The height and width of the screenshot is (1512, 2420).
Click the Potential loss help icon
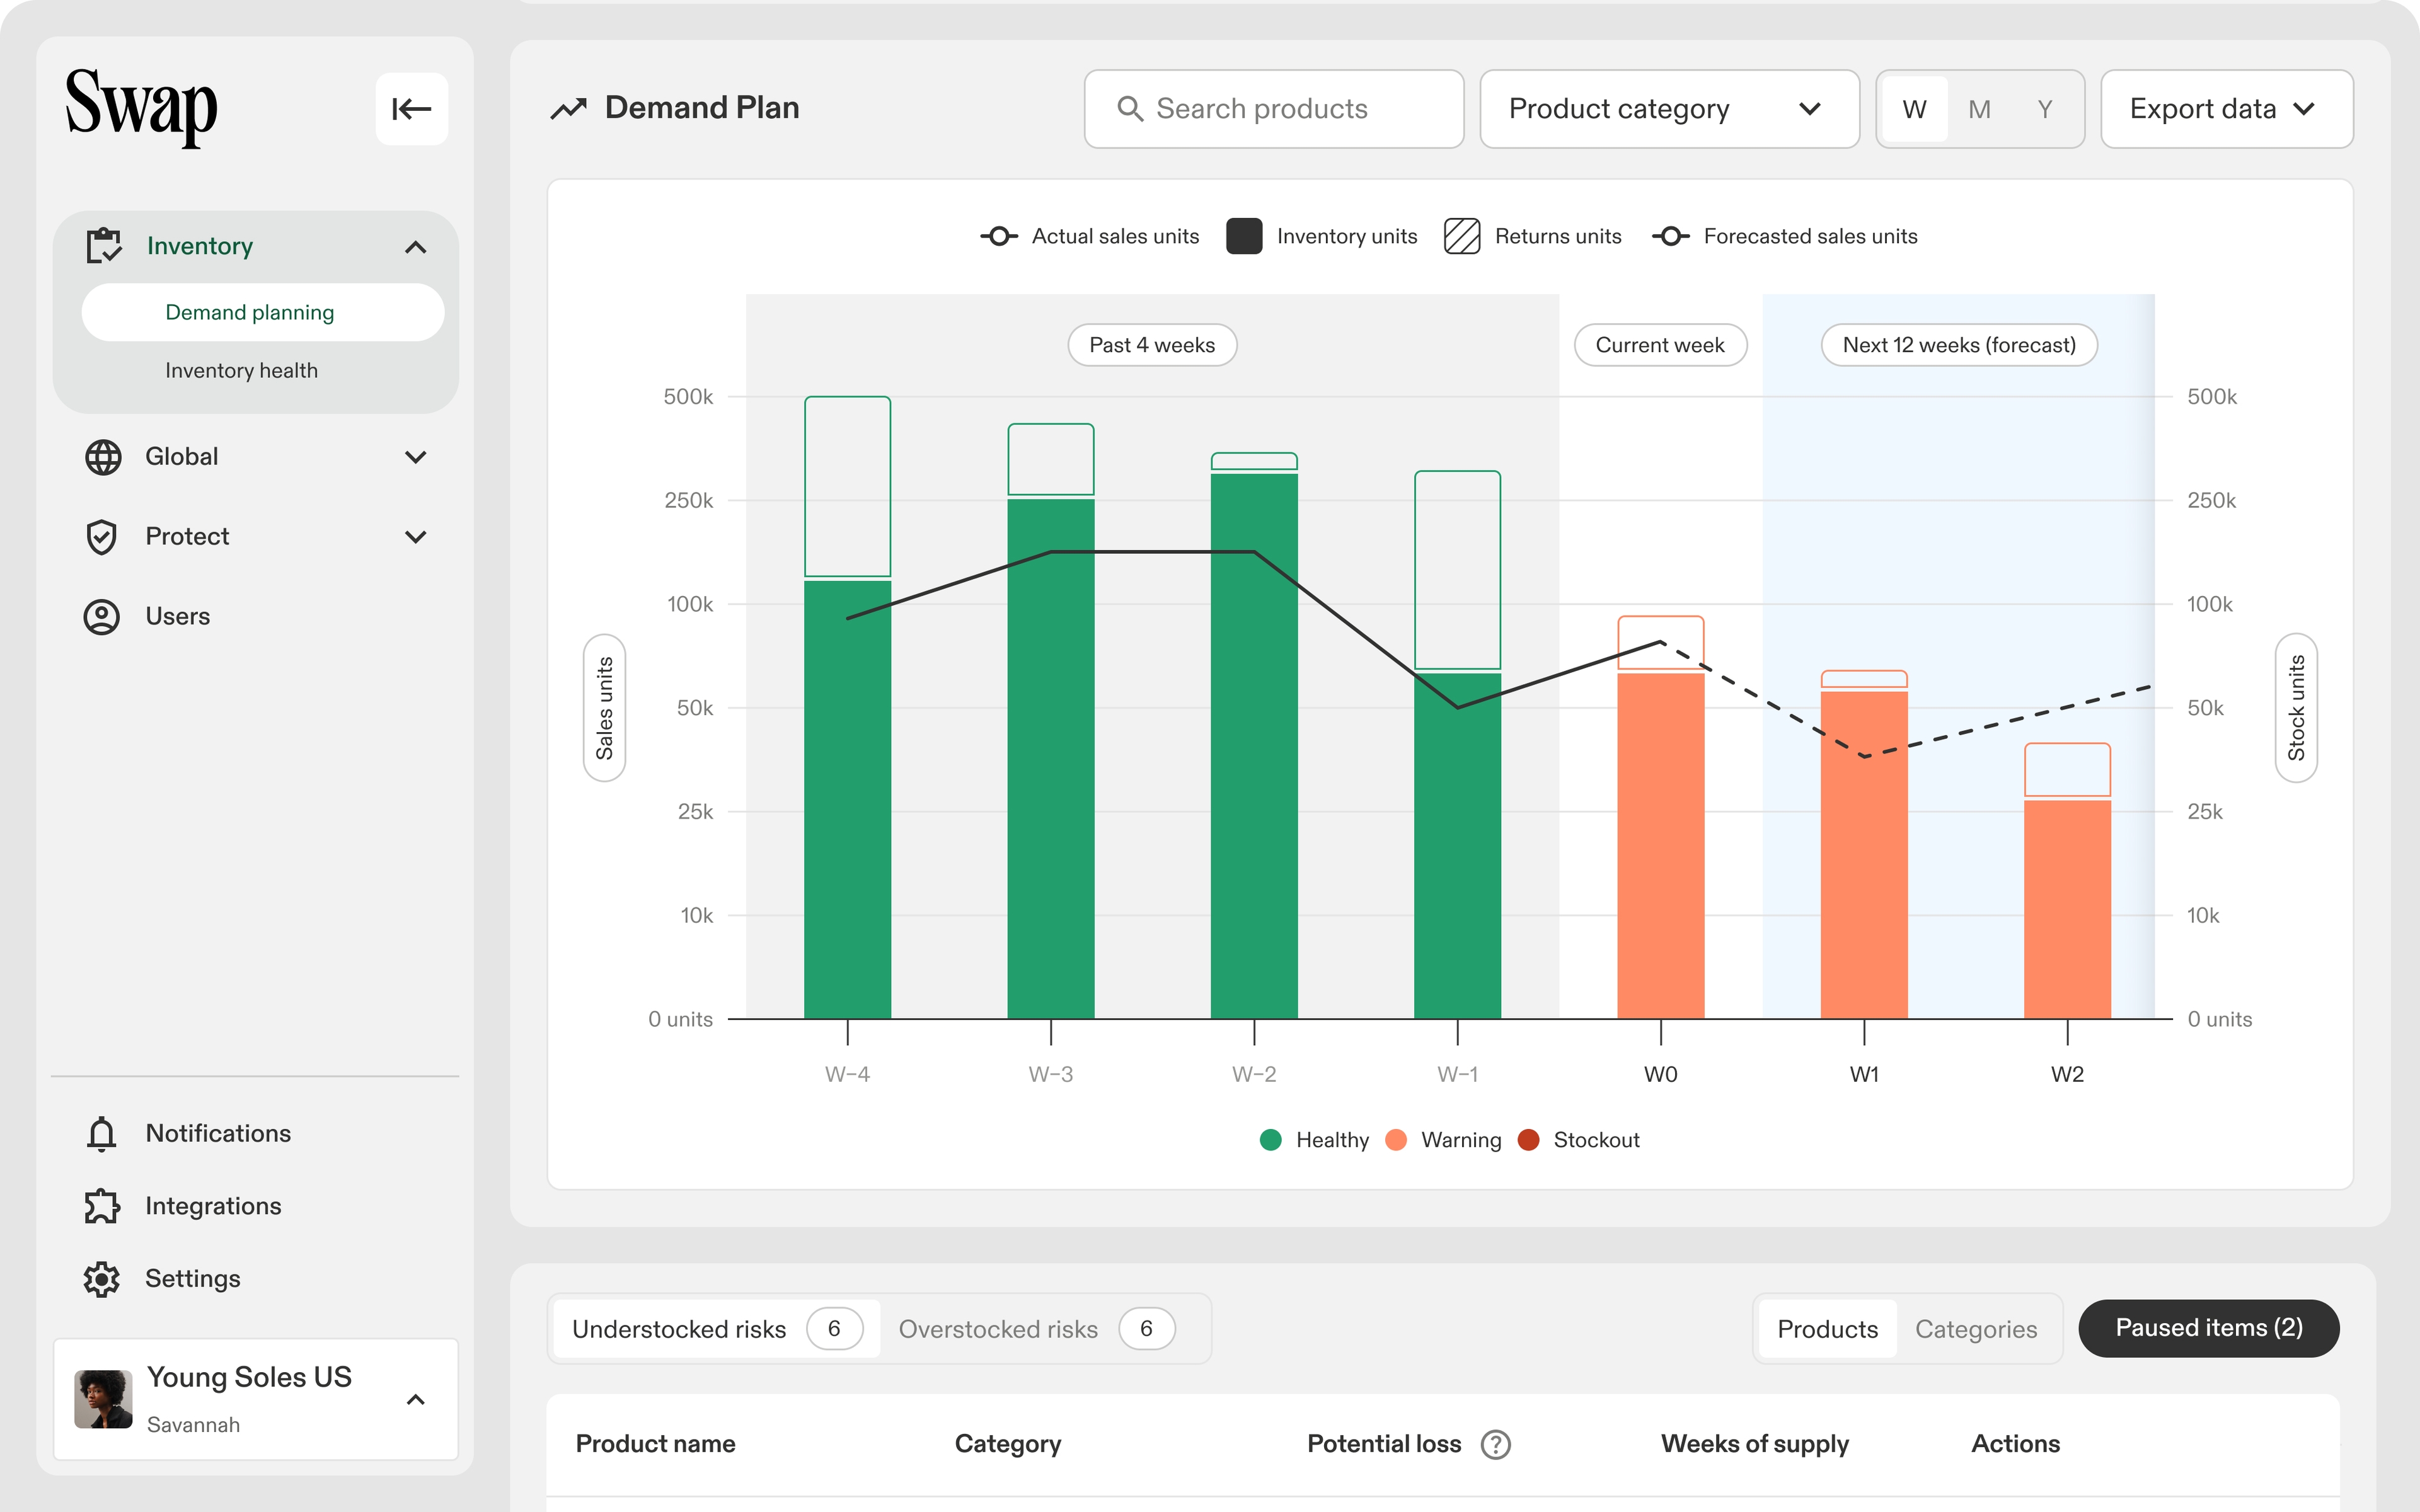(1495, 1444)
